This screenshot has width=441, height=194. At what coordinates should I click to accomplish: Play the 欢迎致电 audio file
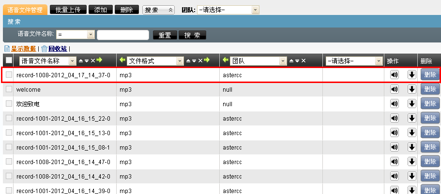394,104
